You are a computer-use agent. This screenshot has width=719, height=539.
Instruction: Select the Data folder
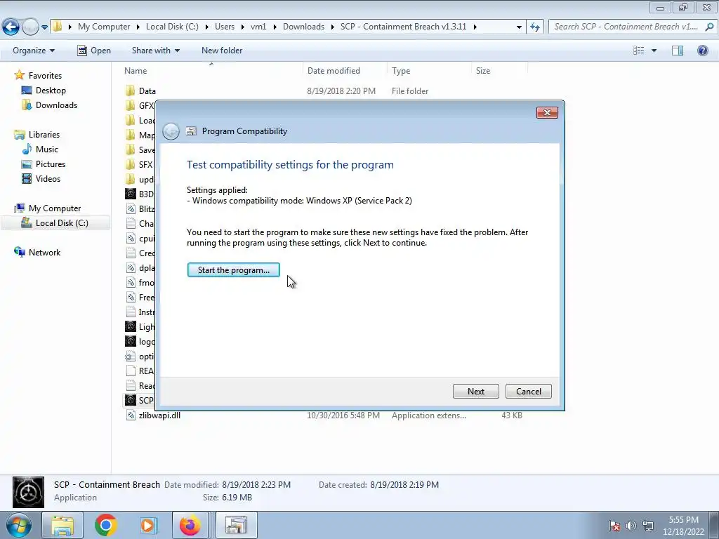[x=147, y=91]
